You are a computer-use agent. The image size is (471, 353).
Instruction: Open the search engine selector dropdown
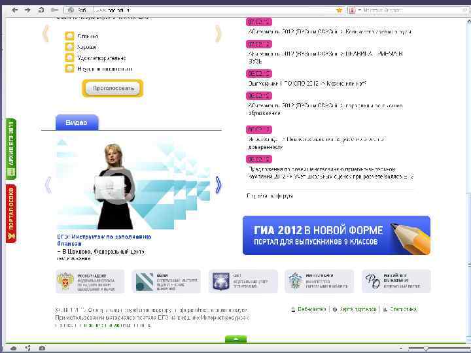(x=355, y=10)
